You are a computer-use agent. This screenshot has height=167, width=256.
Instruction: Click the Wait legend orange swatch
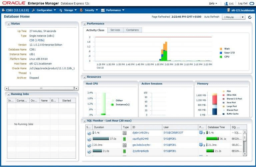pyautogui.click(x=221, y=49)
